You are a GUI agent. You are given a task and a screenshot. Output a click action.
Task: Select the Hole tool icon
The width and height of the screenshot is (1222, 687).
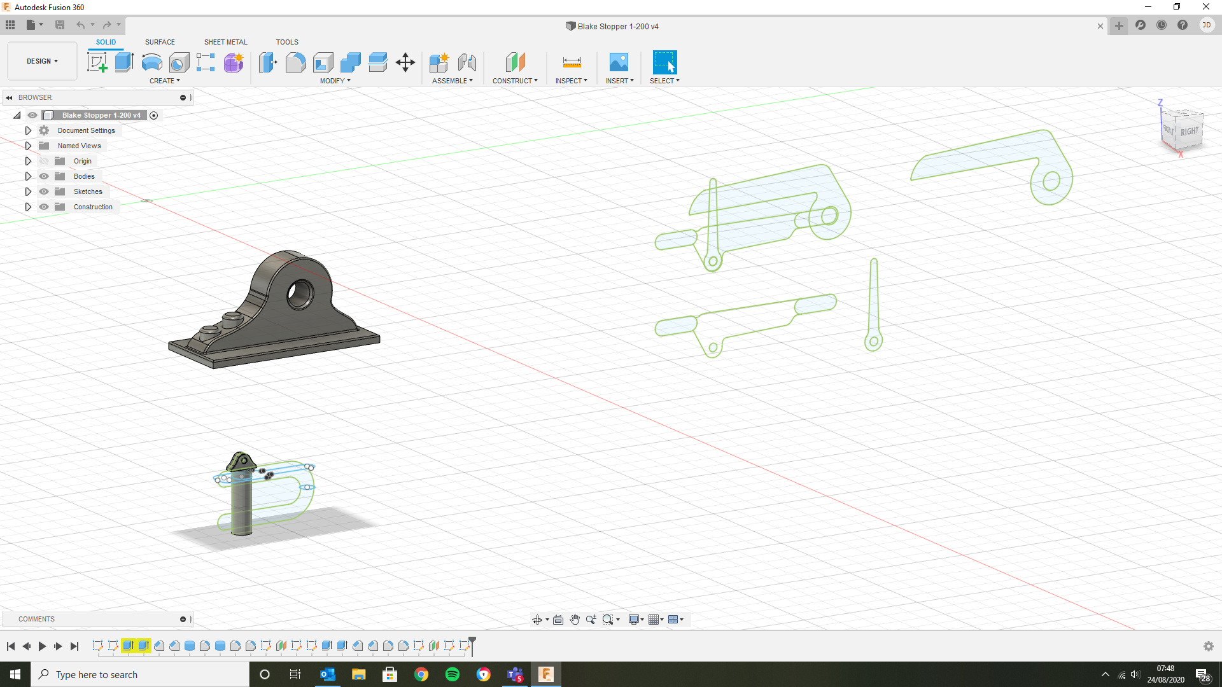(x=179, y=62)
